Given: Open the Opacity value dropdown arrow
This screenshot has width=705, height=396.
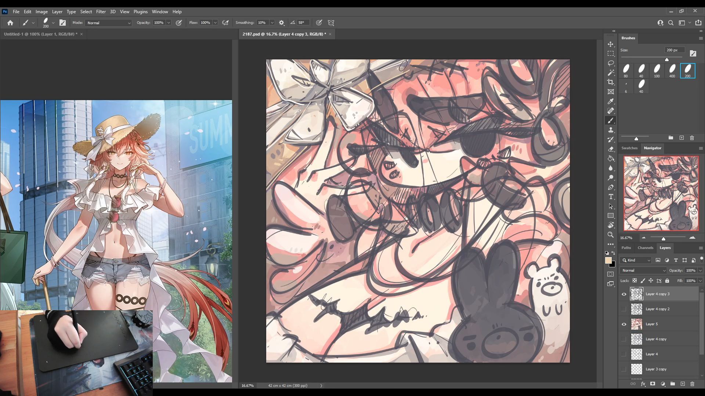Looking at the screenshot, I should click(169, 23).
